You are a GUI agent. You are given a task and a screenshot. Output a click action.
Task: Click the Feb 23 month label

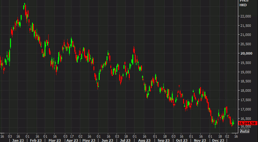(36, 140)
